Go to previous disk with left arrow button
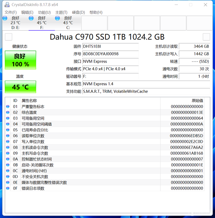 point(9,37)
